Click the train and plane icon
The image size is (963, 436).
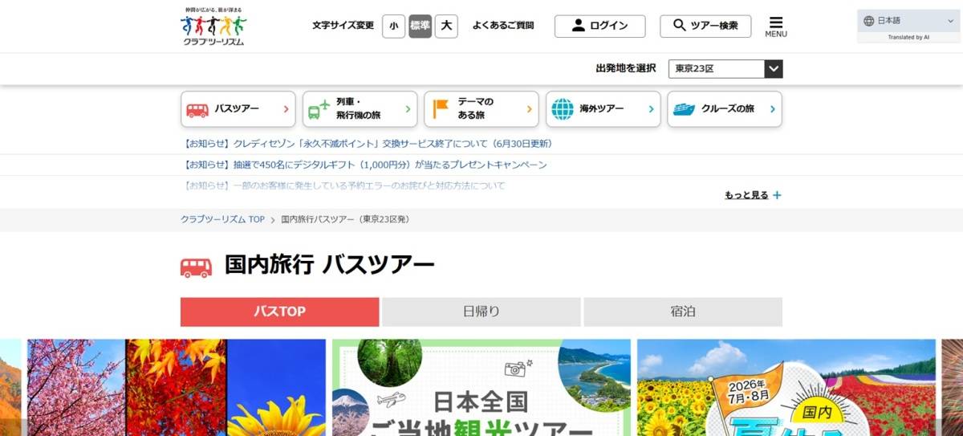coord(319,109)
